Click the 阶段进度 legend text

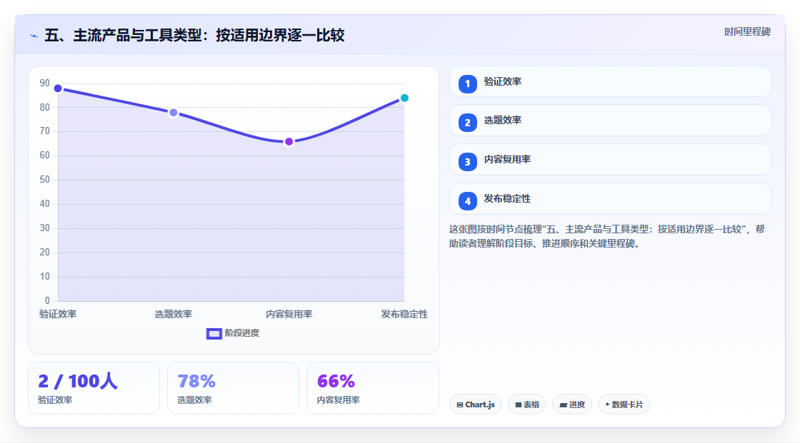click(242, 333)
